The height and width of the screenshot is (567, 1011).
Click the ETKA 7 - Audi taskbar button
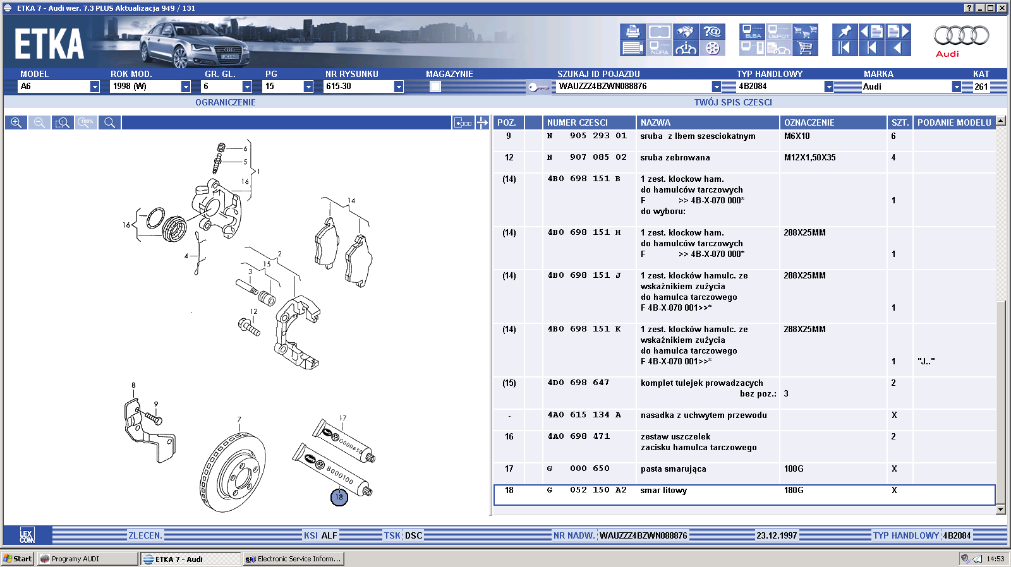coord(191,559)
